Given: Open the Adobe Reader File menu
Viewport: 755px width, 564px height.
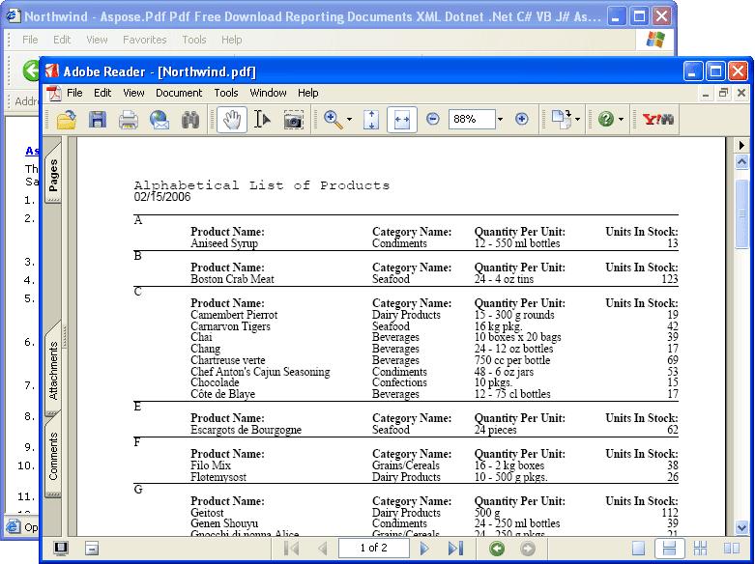Looking at the screenshot, I should click(74, 93).
